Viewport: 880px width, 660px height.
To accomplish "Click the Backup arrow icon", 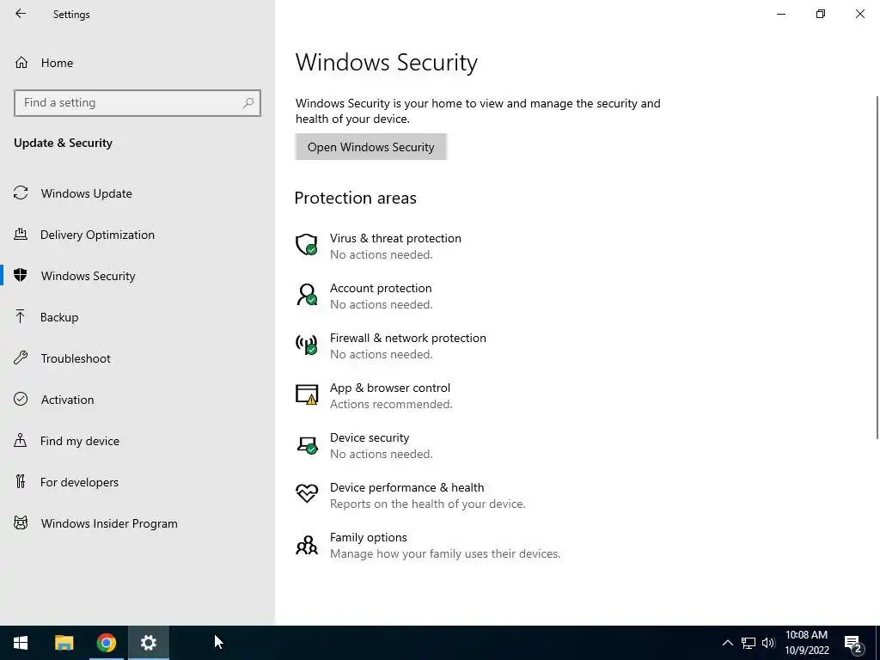I will 21,316.
